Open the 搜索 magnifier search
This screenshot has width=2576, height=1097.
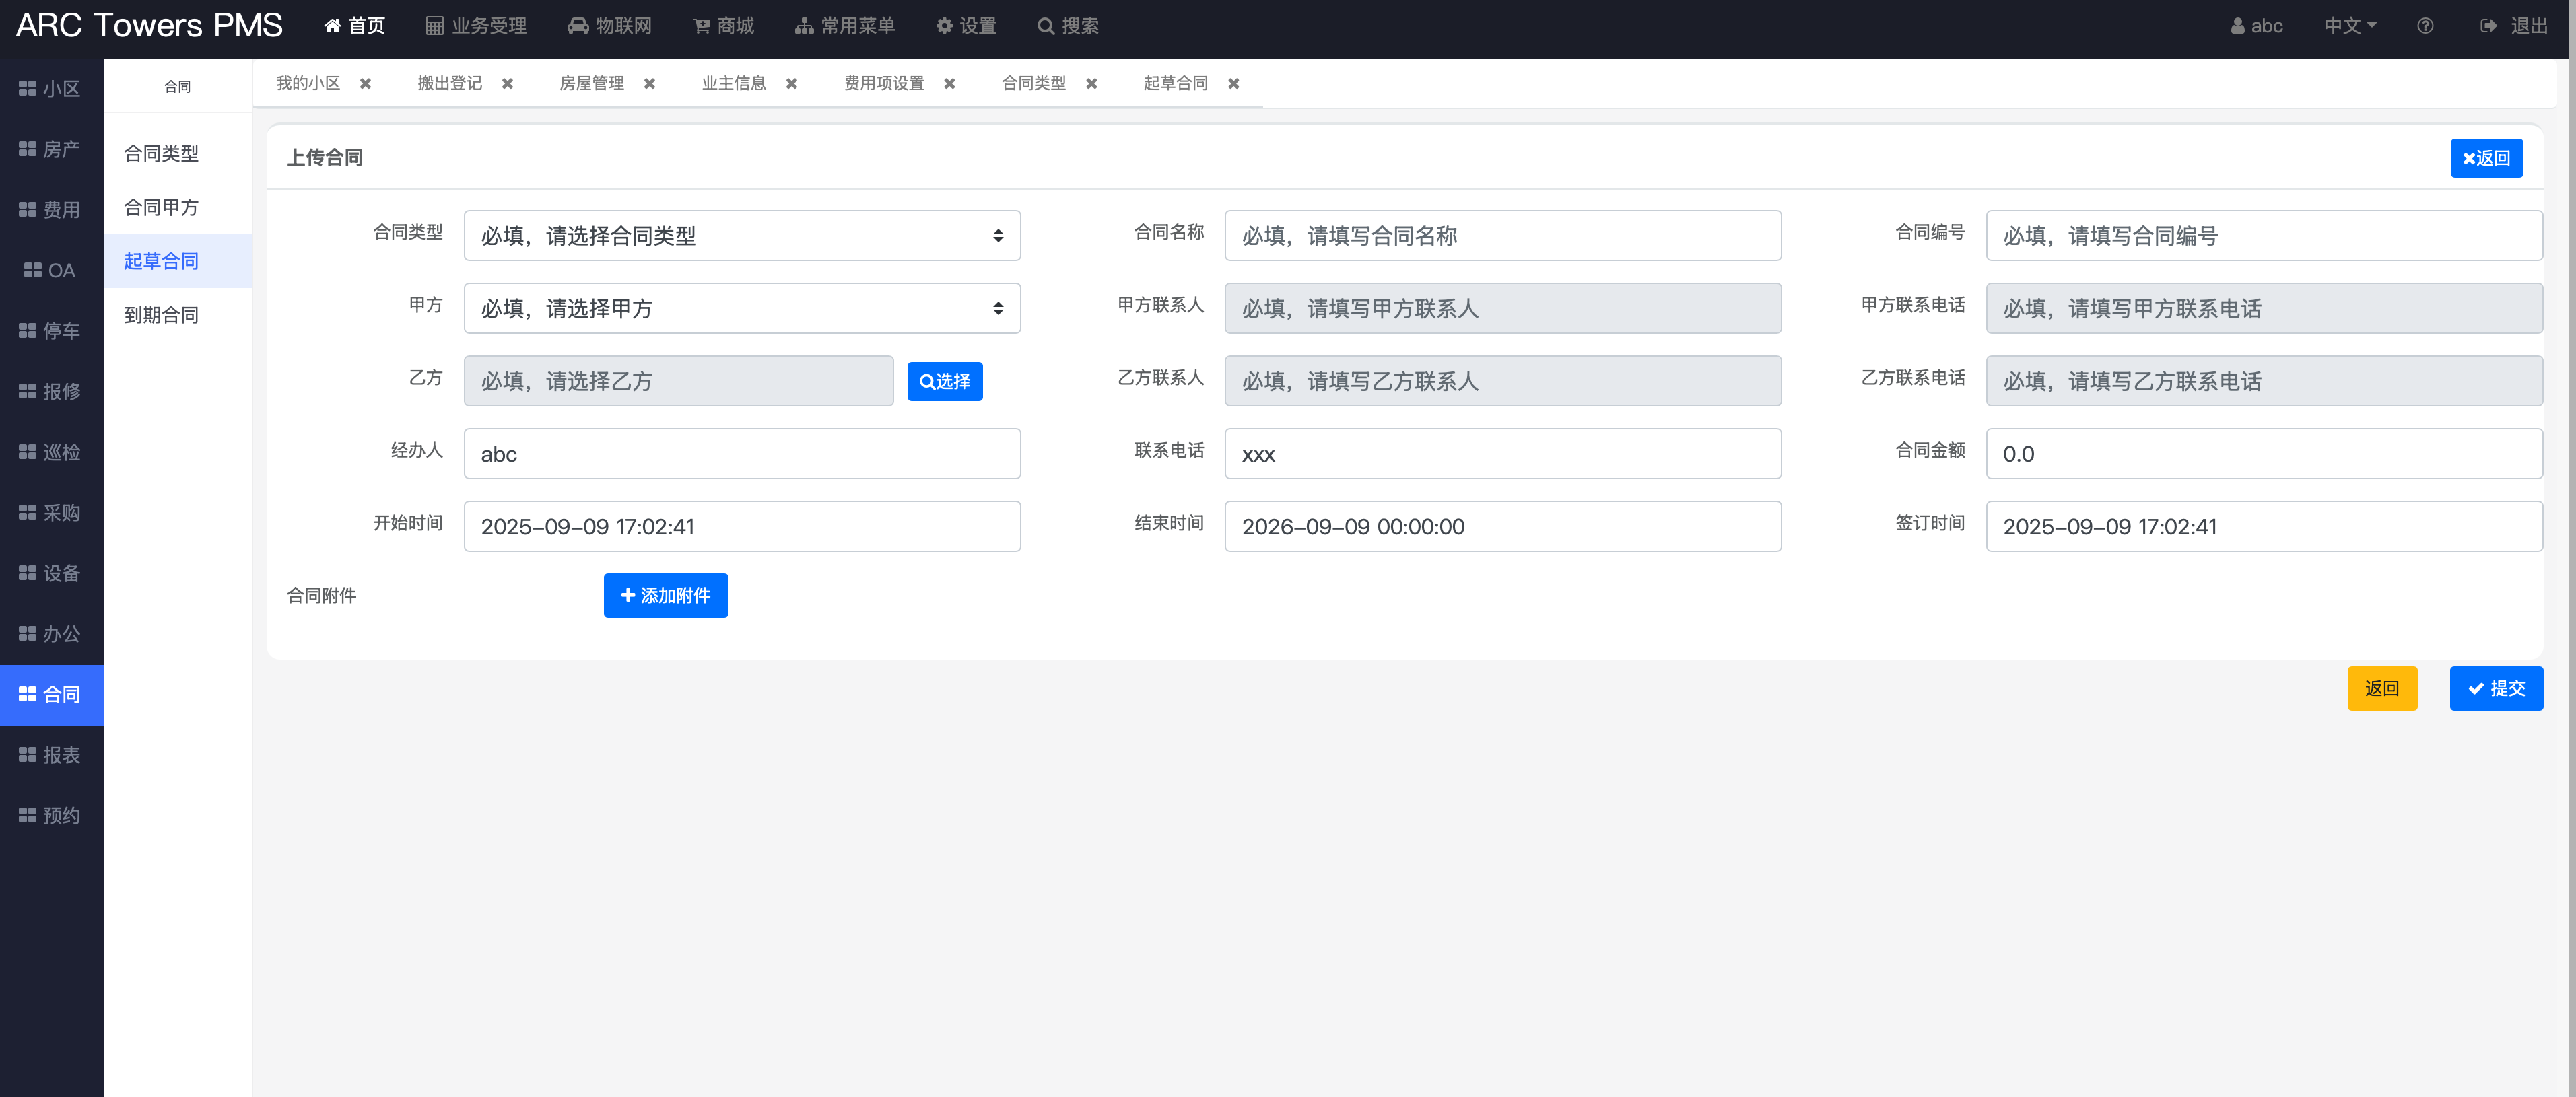point(1046,26)
